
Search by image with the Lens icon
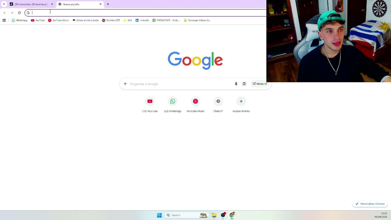pos(244,84)
